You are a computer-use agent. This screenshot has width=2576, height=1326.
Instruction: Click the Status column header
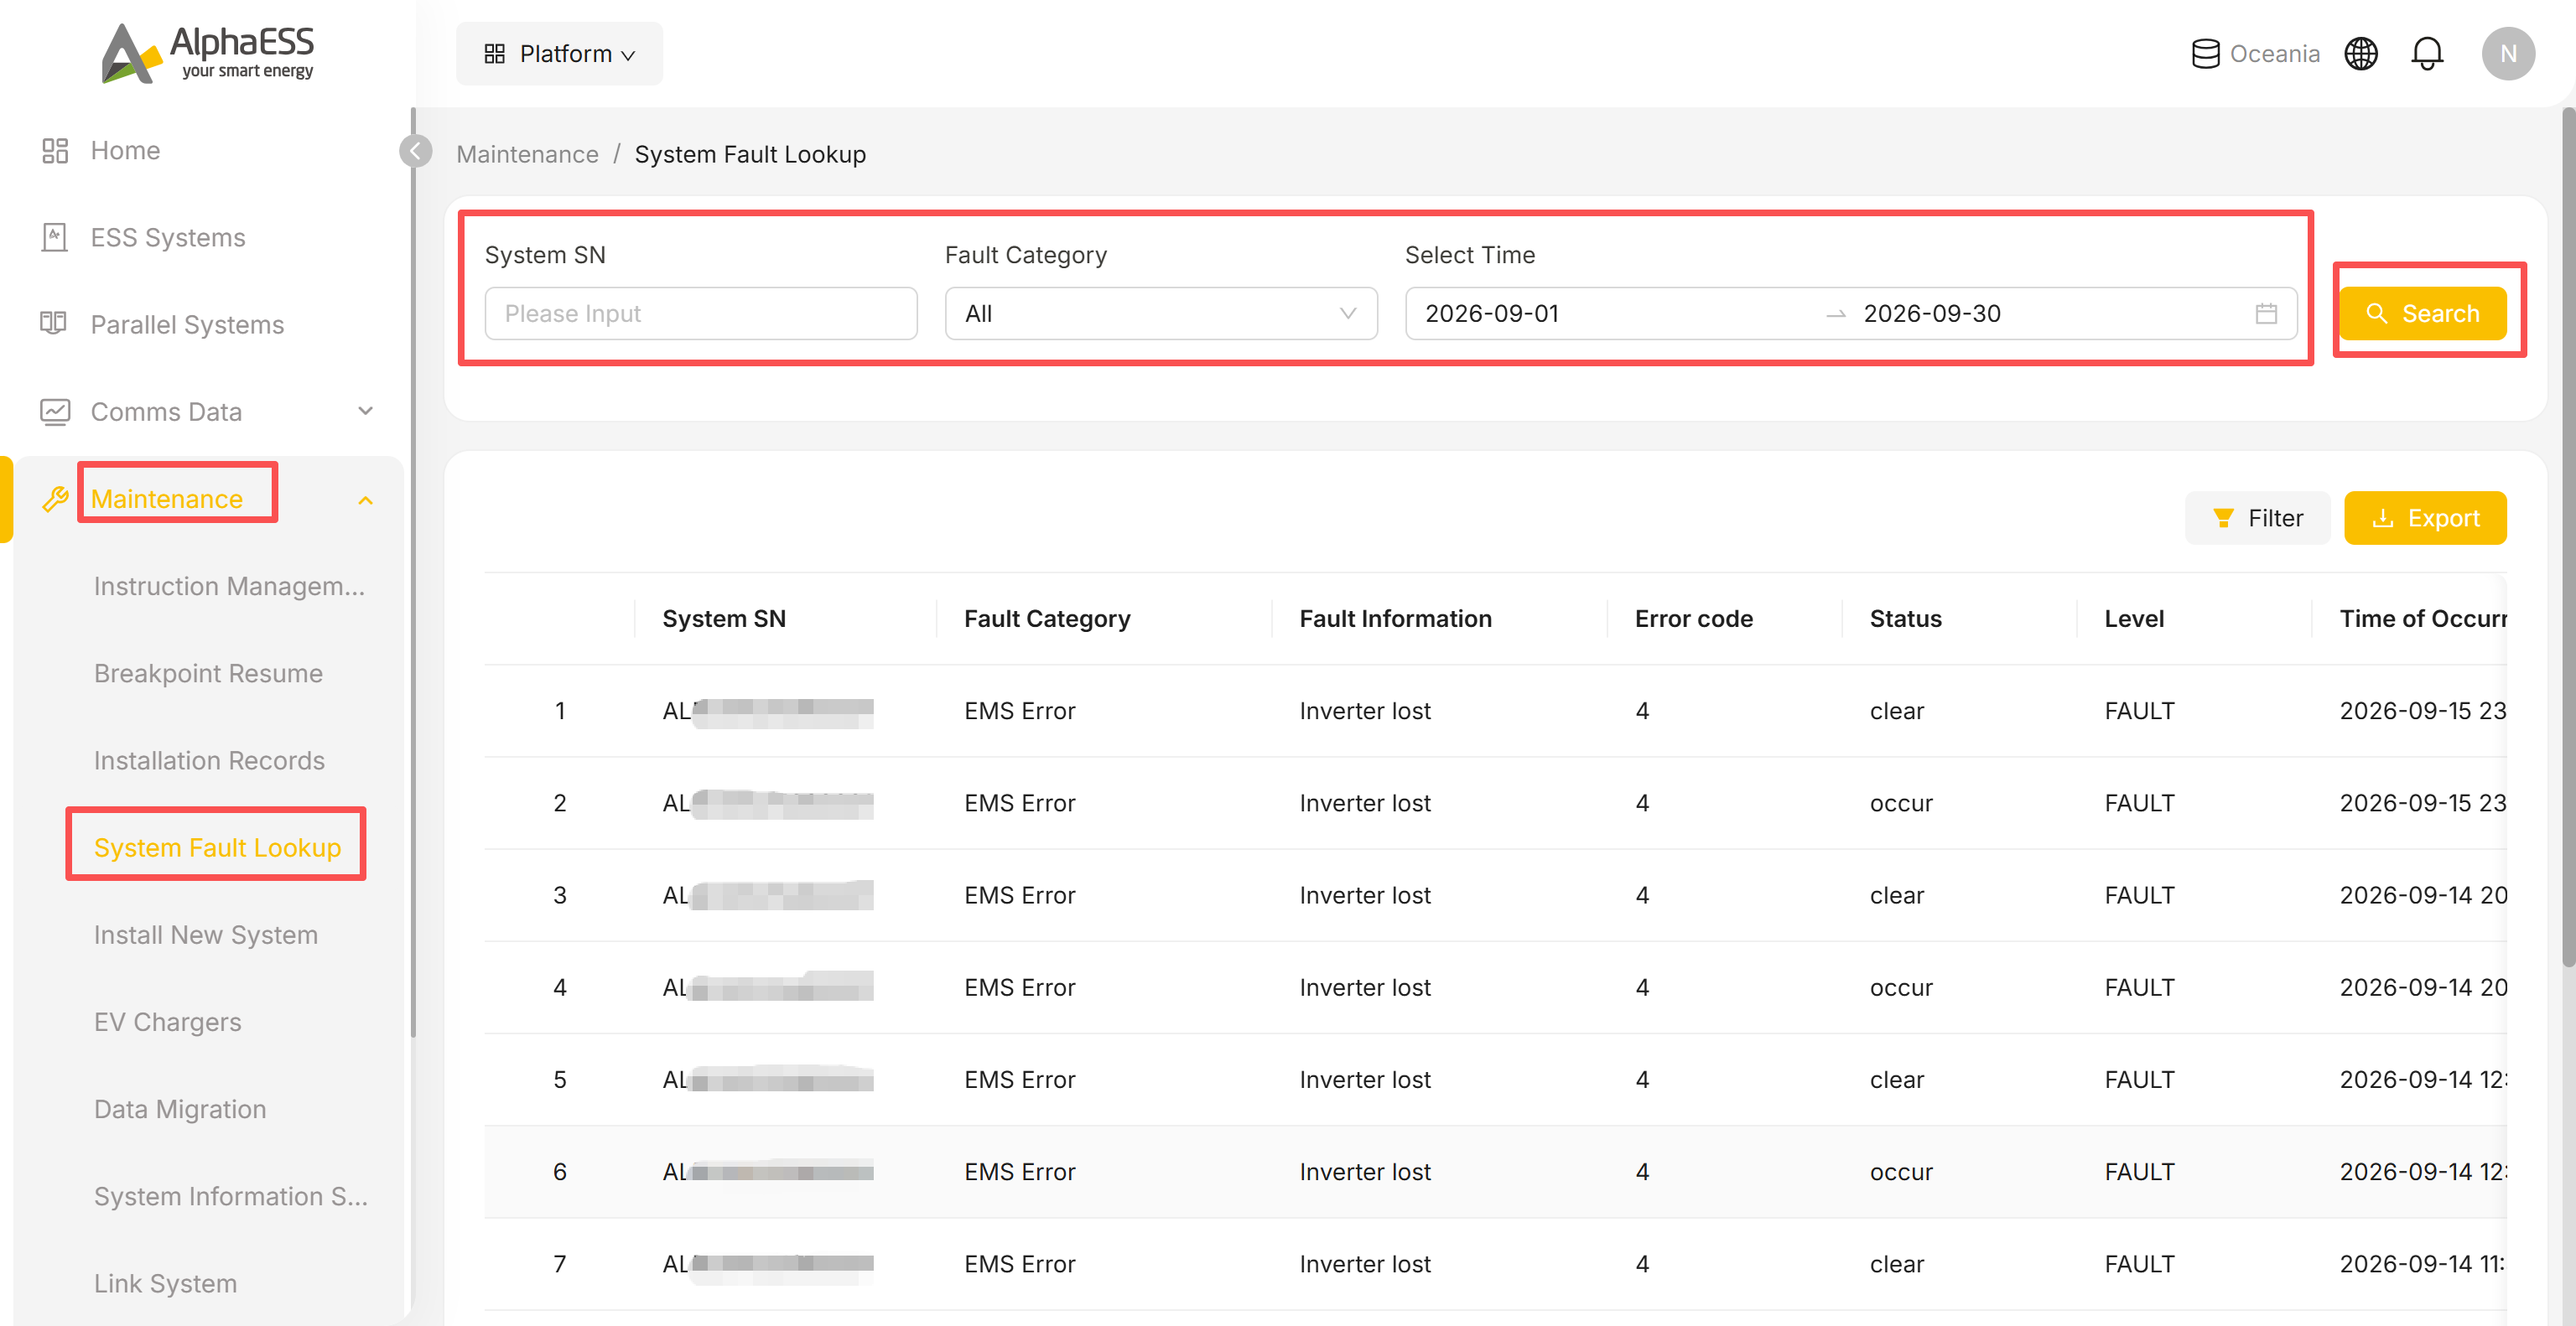(1905, 619)
